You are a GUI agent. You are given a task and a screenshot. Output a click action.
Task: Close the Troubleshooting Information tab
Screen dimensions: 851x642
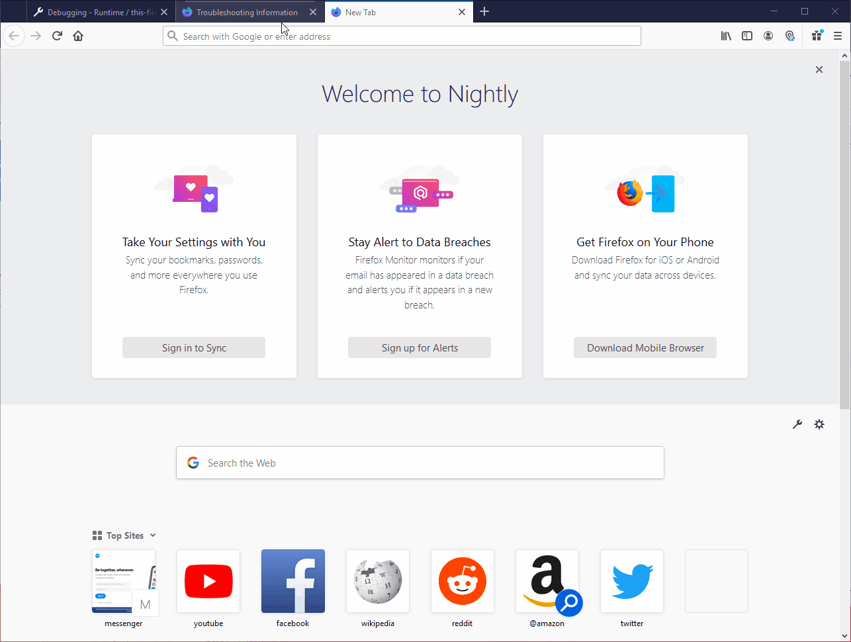313,12
